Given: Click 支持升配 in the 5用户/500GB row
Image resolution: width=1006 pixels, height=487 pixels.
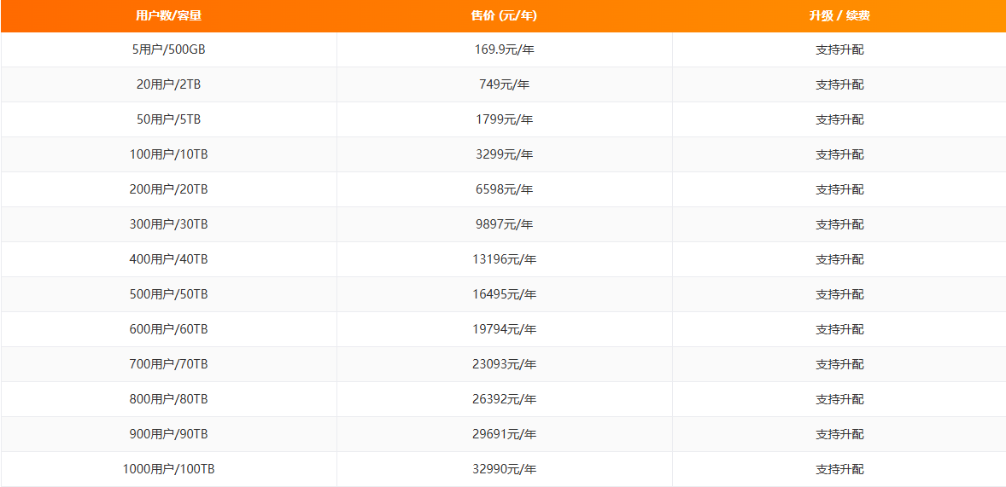Looking at the screenshot, I should [839, 49].
